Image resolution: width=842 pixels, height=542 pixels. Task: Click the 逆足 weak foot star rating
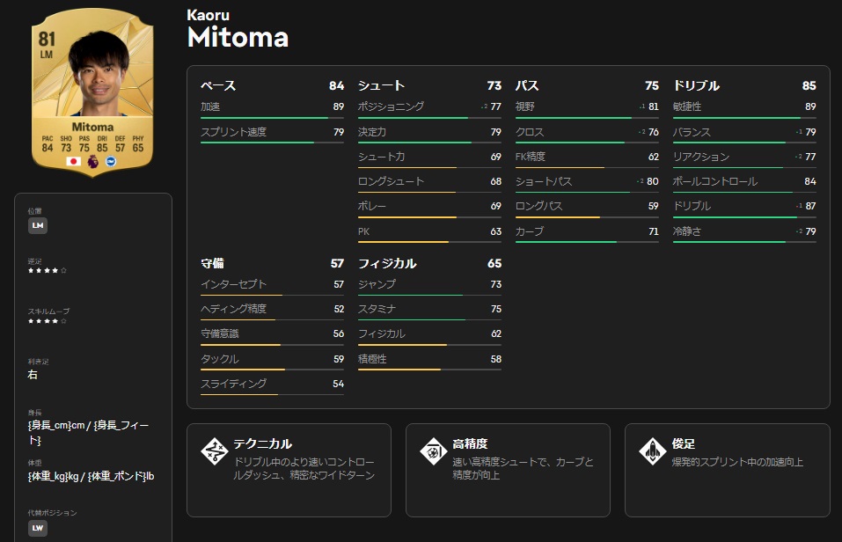[x=48, y=270]
